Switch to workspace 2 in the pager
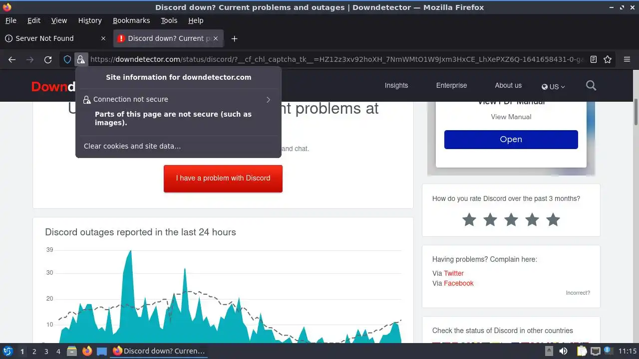This screenshot has width=639, height=359. tap(34, 352)
